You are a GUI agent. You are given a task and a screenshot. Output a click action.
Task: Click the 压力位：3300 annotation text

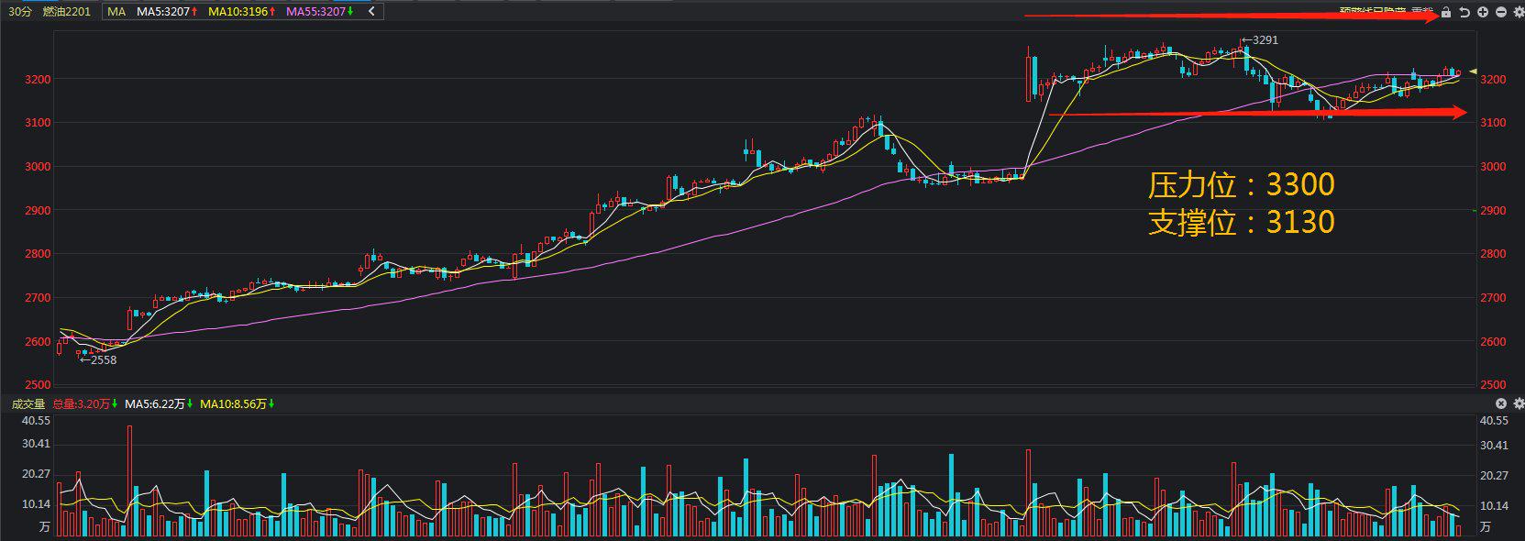click(1242, 184)
